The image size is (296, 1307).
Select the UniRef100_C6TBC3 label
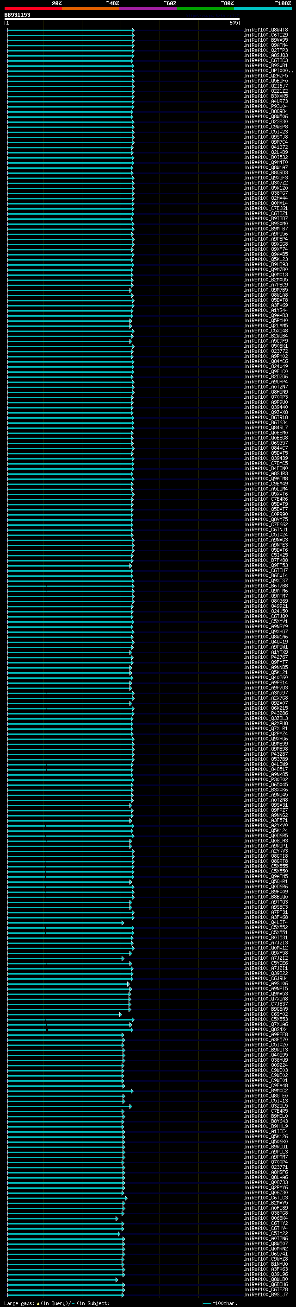click(x=265, y=60)
